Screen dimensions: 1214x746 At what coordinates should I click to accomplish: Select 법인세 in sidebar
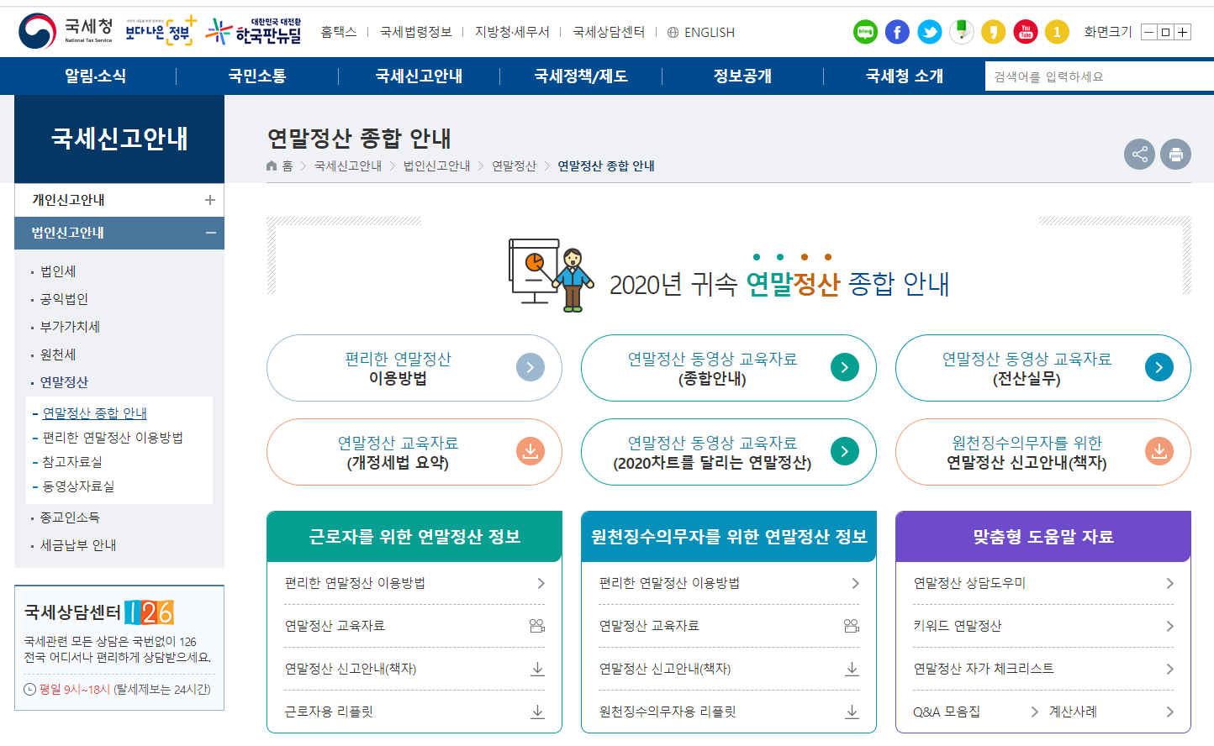tap(58, 271)
